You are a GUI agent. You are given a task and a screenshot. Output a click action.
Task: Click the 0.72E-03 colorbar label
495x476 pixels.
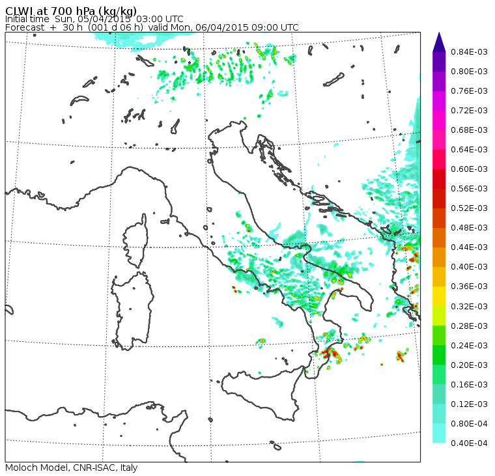pos(469,111)
